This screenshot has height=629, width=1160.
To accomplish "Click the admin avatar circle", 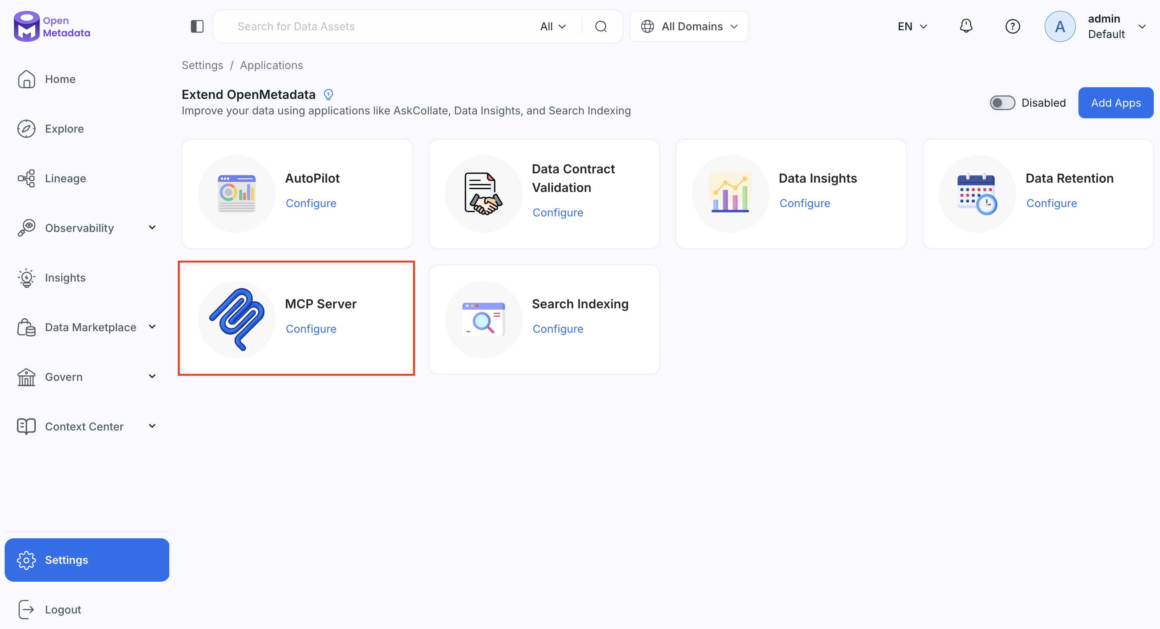I will 1059,26.
